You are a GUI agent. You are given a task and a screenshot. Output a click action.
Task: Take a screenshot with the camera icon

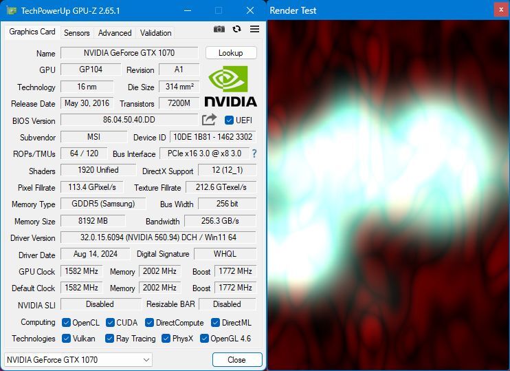click(x=219, y=30)
